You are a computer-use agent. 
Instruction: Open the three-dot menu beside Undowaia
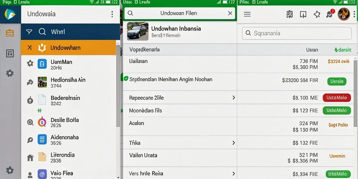[x=112, y=14]
